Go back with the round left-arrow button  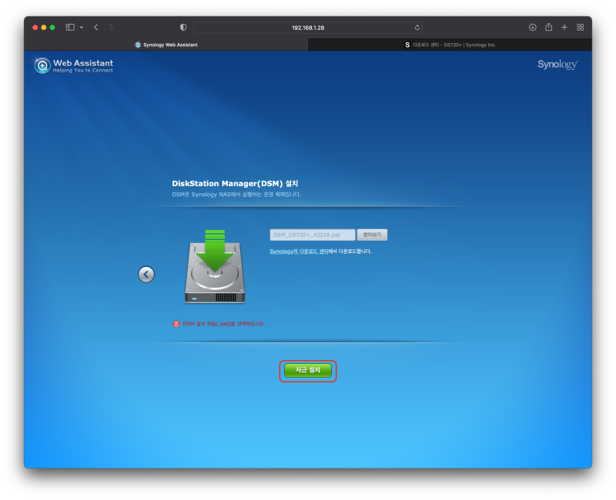(x=146, y=275)
